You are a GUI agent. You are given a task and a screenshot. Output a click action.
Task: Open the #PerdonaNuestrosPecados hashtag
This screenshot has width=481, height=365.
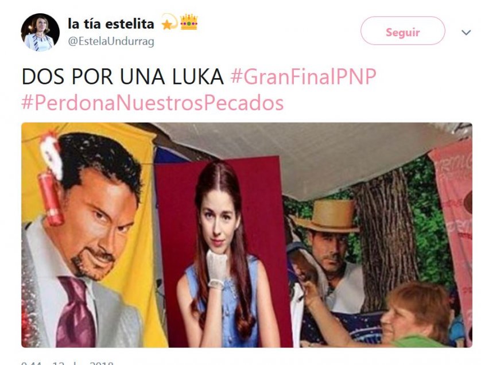point(153,103)
